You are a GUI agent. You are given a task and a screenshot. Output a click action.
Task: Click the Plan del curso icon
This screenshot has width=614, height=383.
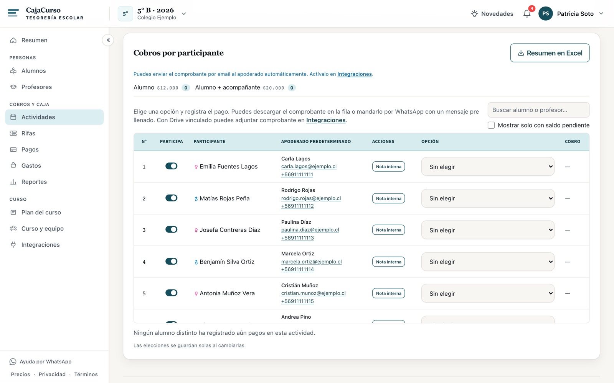[13, 212]
